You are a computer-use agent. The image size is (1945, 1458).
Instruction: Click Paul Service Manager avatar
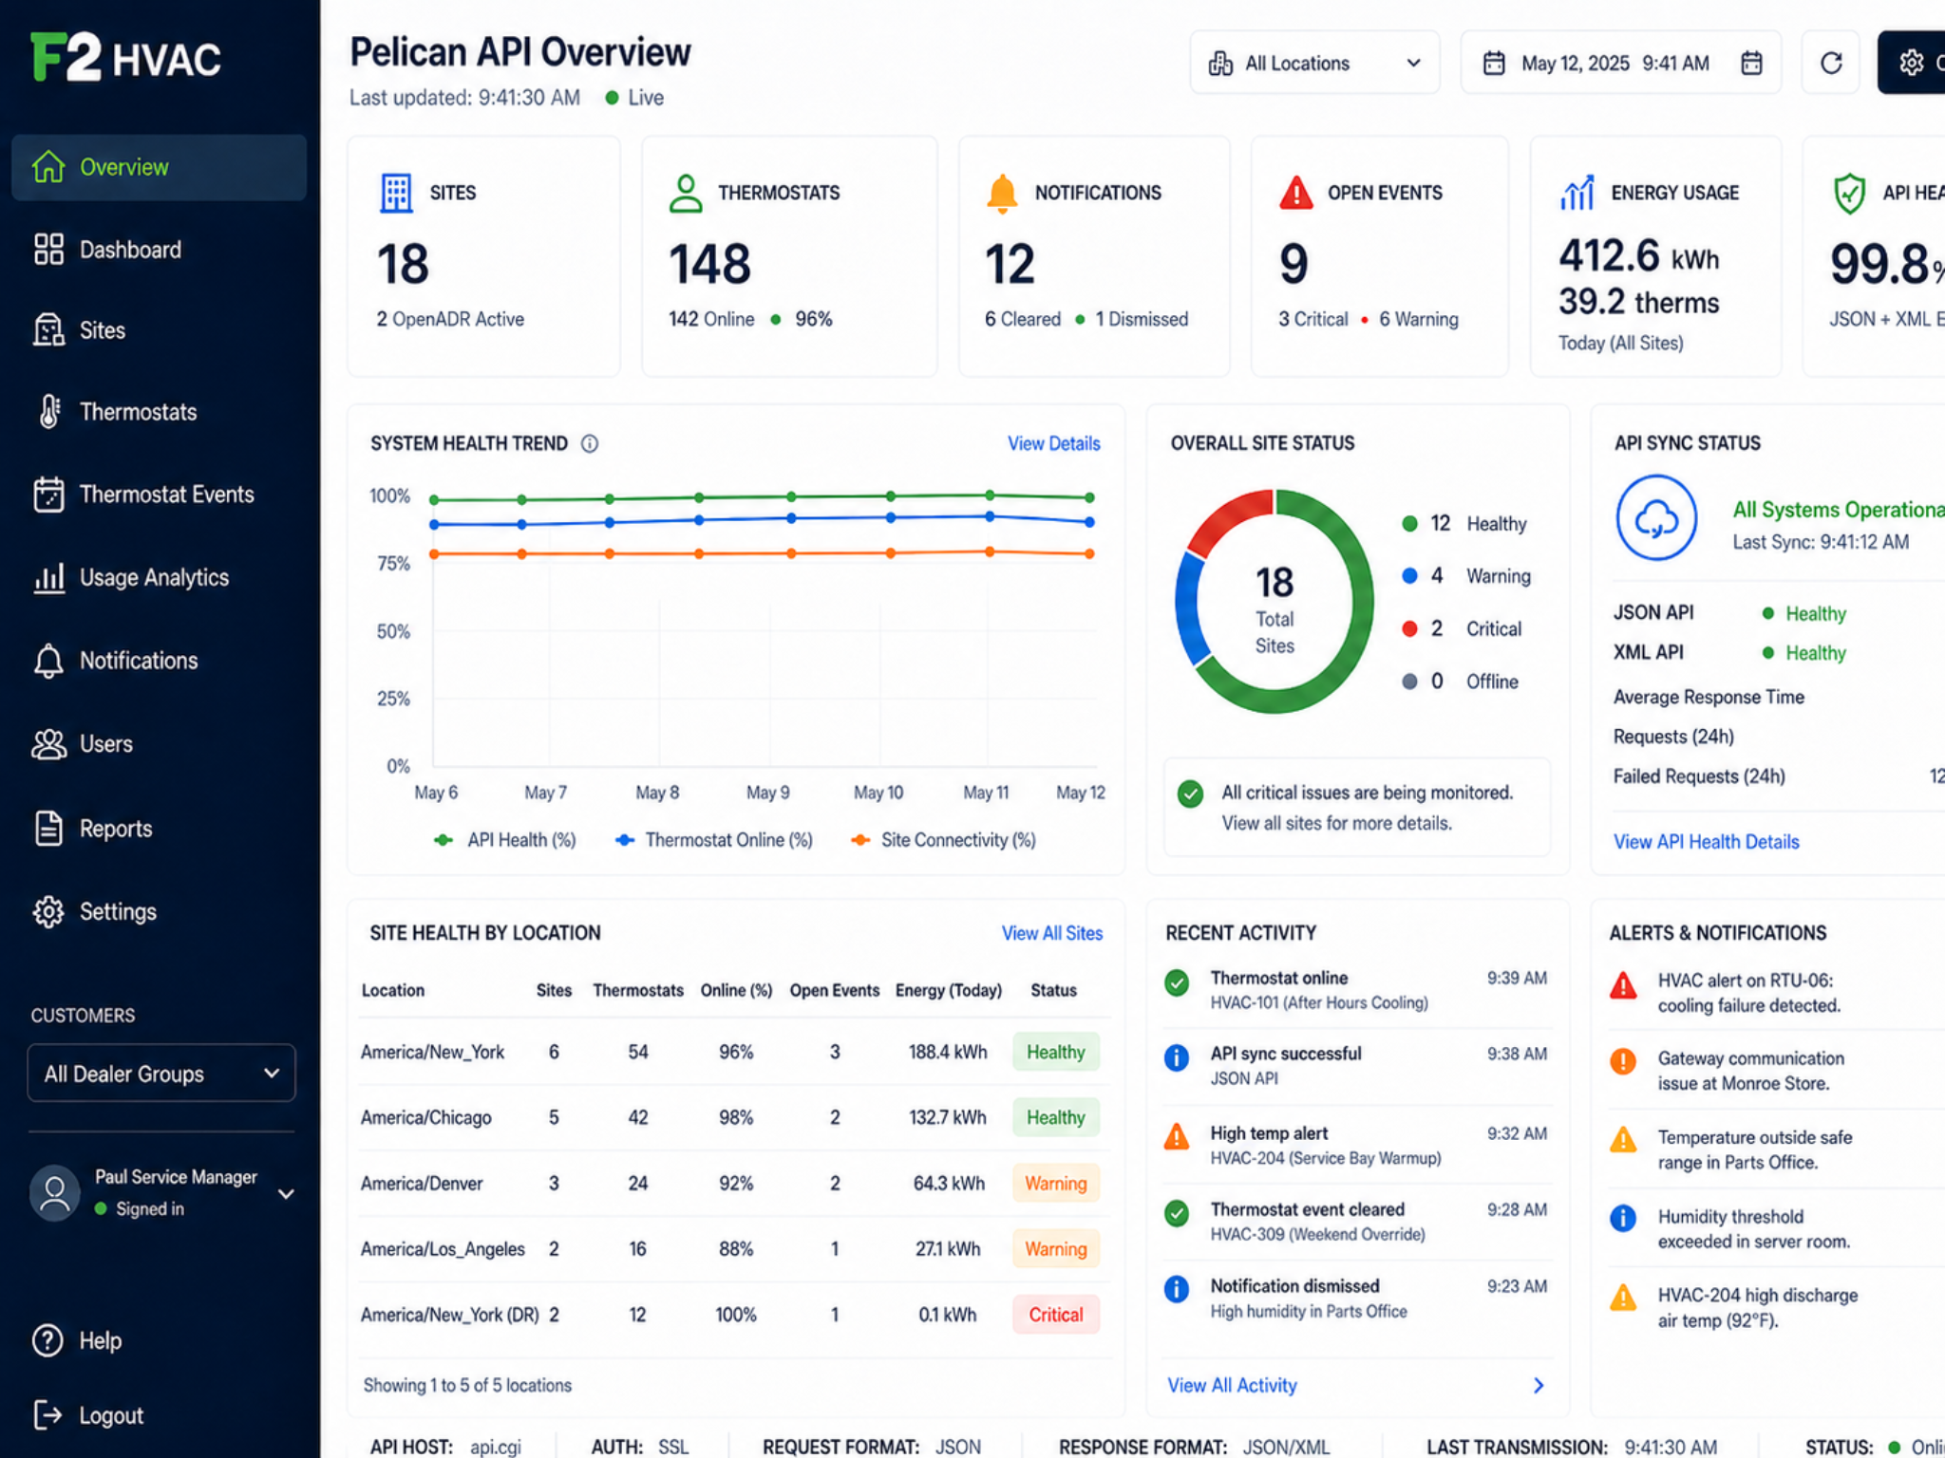pyautogui.click(x=55, y=1193)
